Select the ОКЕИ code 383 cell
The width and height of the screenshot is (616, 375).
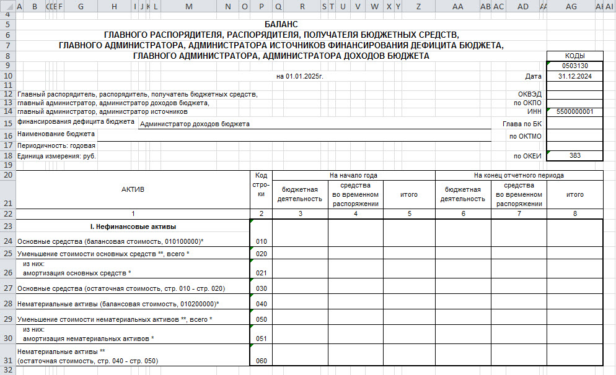tap(574, 156)
